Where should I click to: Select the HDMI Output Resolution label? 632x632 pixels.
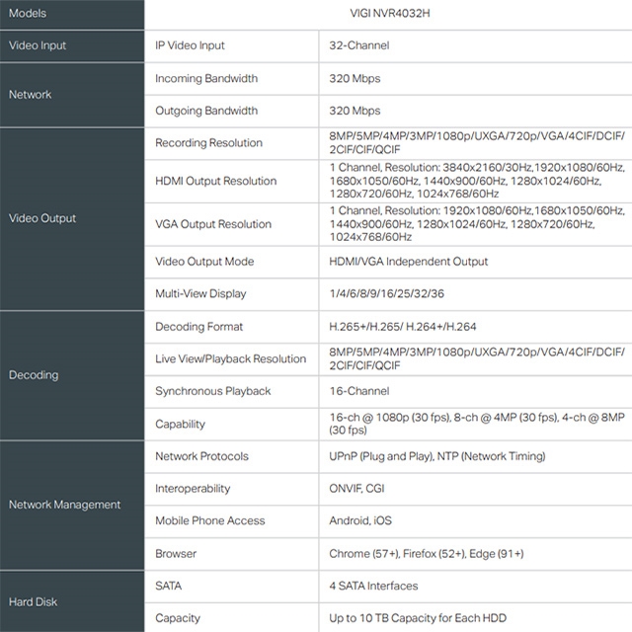point(216,181)
